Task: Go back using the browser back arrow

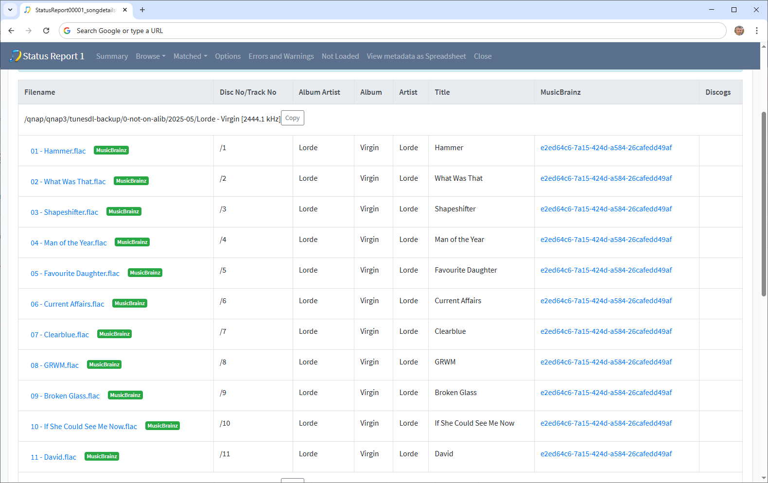Action: pyautogui.click(x=11, y=31)
